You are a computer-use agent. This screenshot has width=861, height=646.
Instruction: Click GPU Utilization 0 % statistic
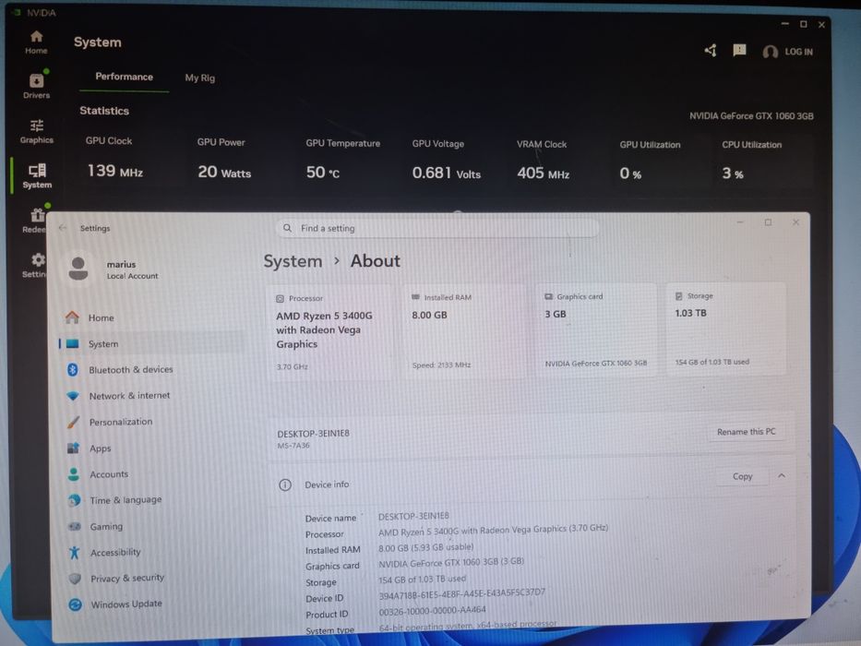pyautogui.click(x=650, y=161)
